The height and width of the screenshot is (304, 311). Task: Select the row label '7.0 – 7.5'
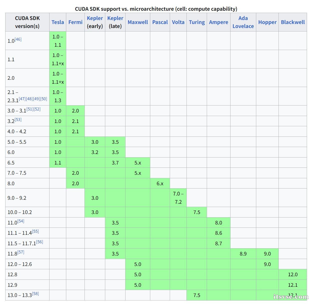click(x=17, y=173)
